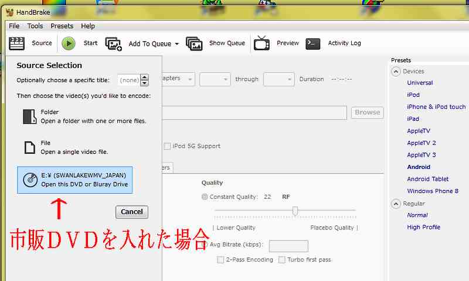Screen dimensions: 469x281
Task: Select the AppleTV 3 preset
Action: pyautogui.click(x=422, y=155)
